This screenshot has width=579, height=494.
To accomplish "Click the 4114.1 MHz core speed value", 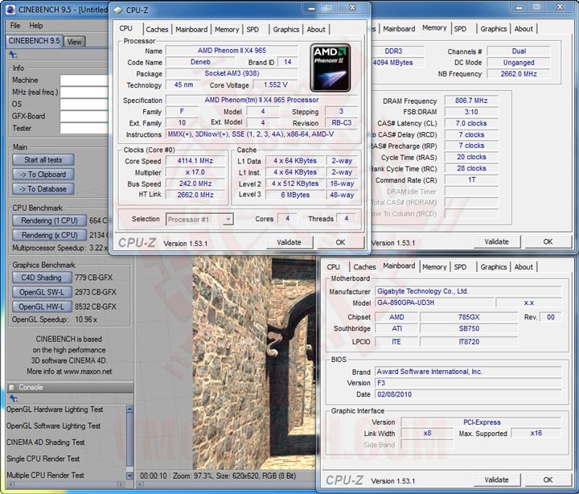I will 195,161.
